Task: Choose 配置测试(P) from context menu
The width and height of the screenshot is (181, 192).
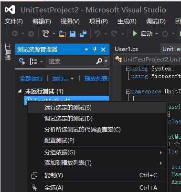Action: point(97,141)
